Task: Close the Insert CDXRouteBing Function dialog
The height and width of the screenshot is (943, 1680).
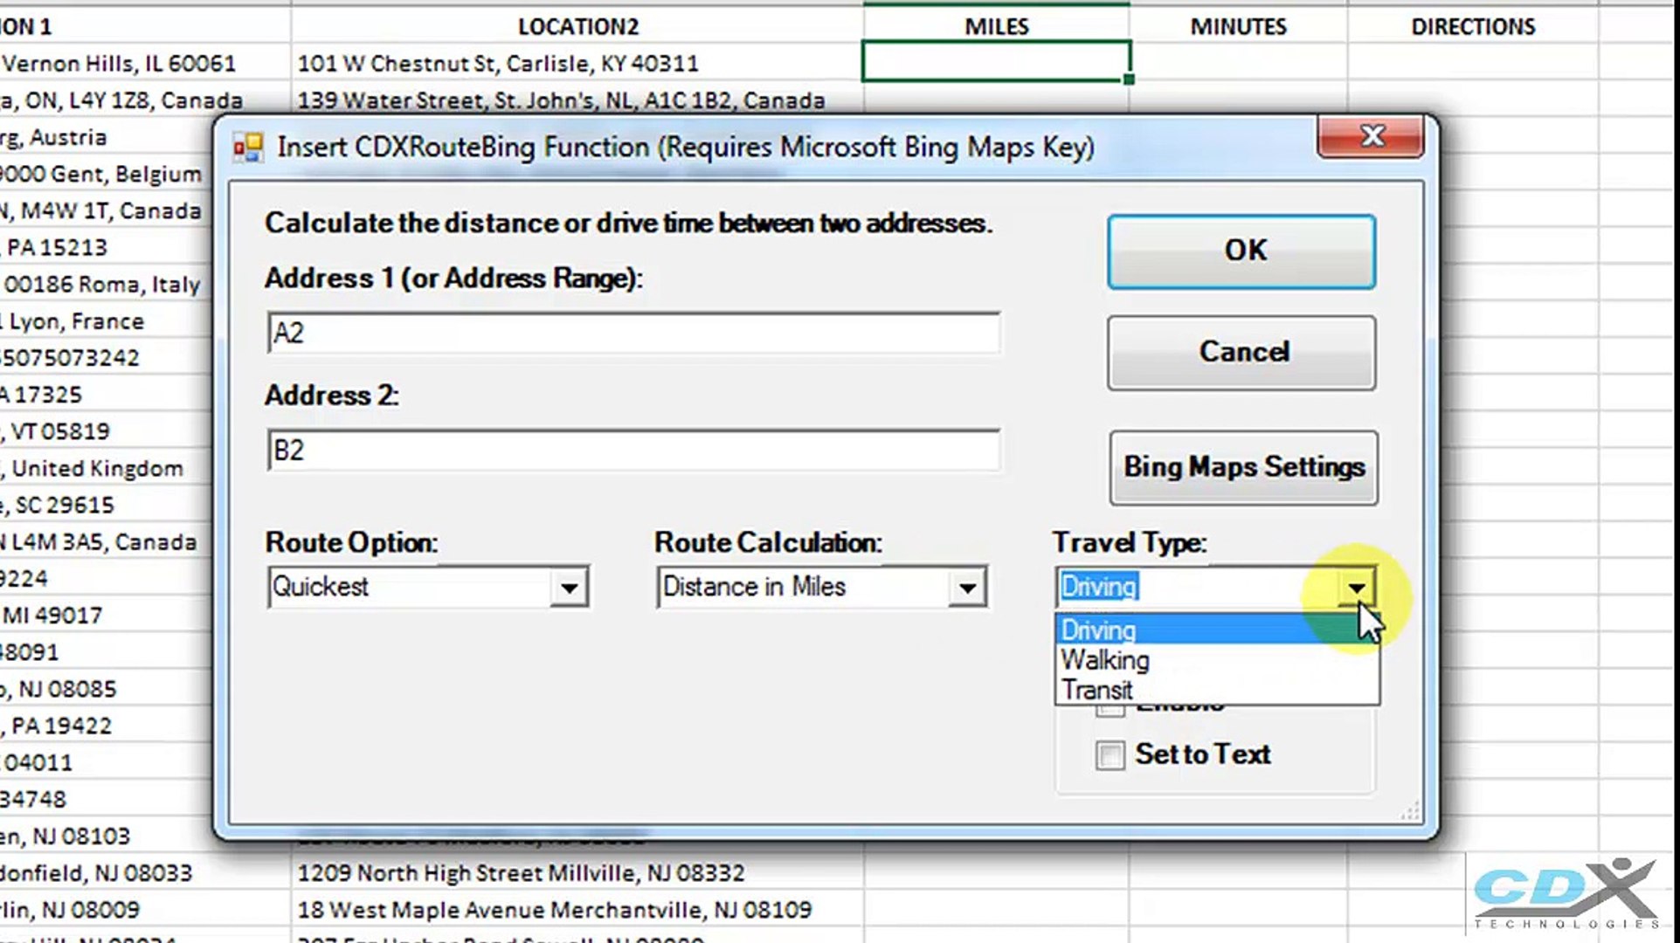Action: (1371, 136)
